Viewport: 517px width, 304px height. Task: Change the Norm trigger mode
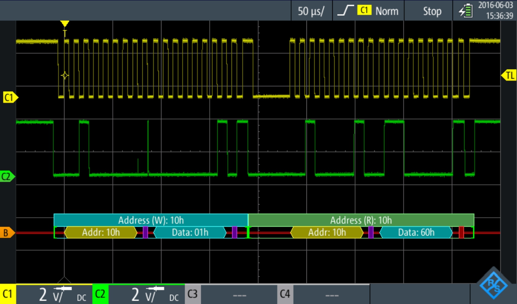coord(387,11)
